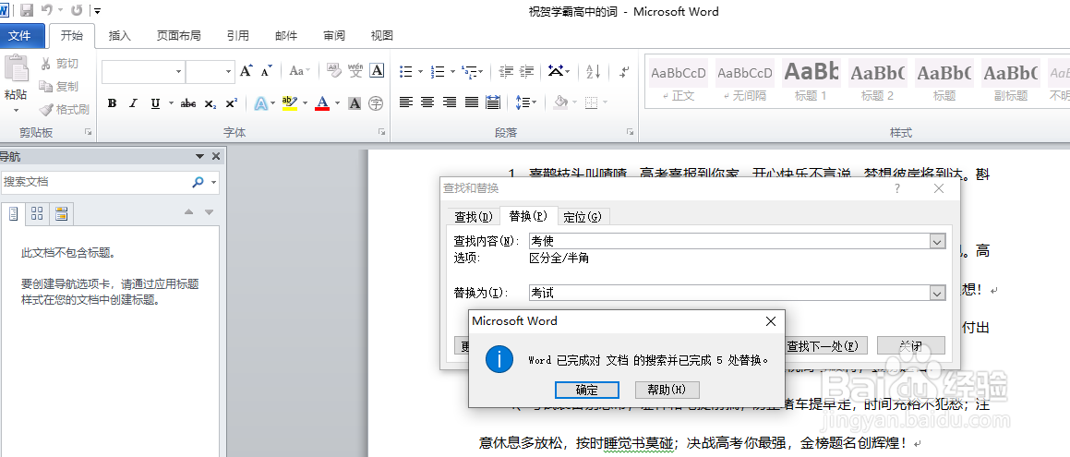
Task: Open multilevel list dropdown
Action: 472,71
